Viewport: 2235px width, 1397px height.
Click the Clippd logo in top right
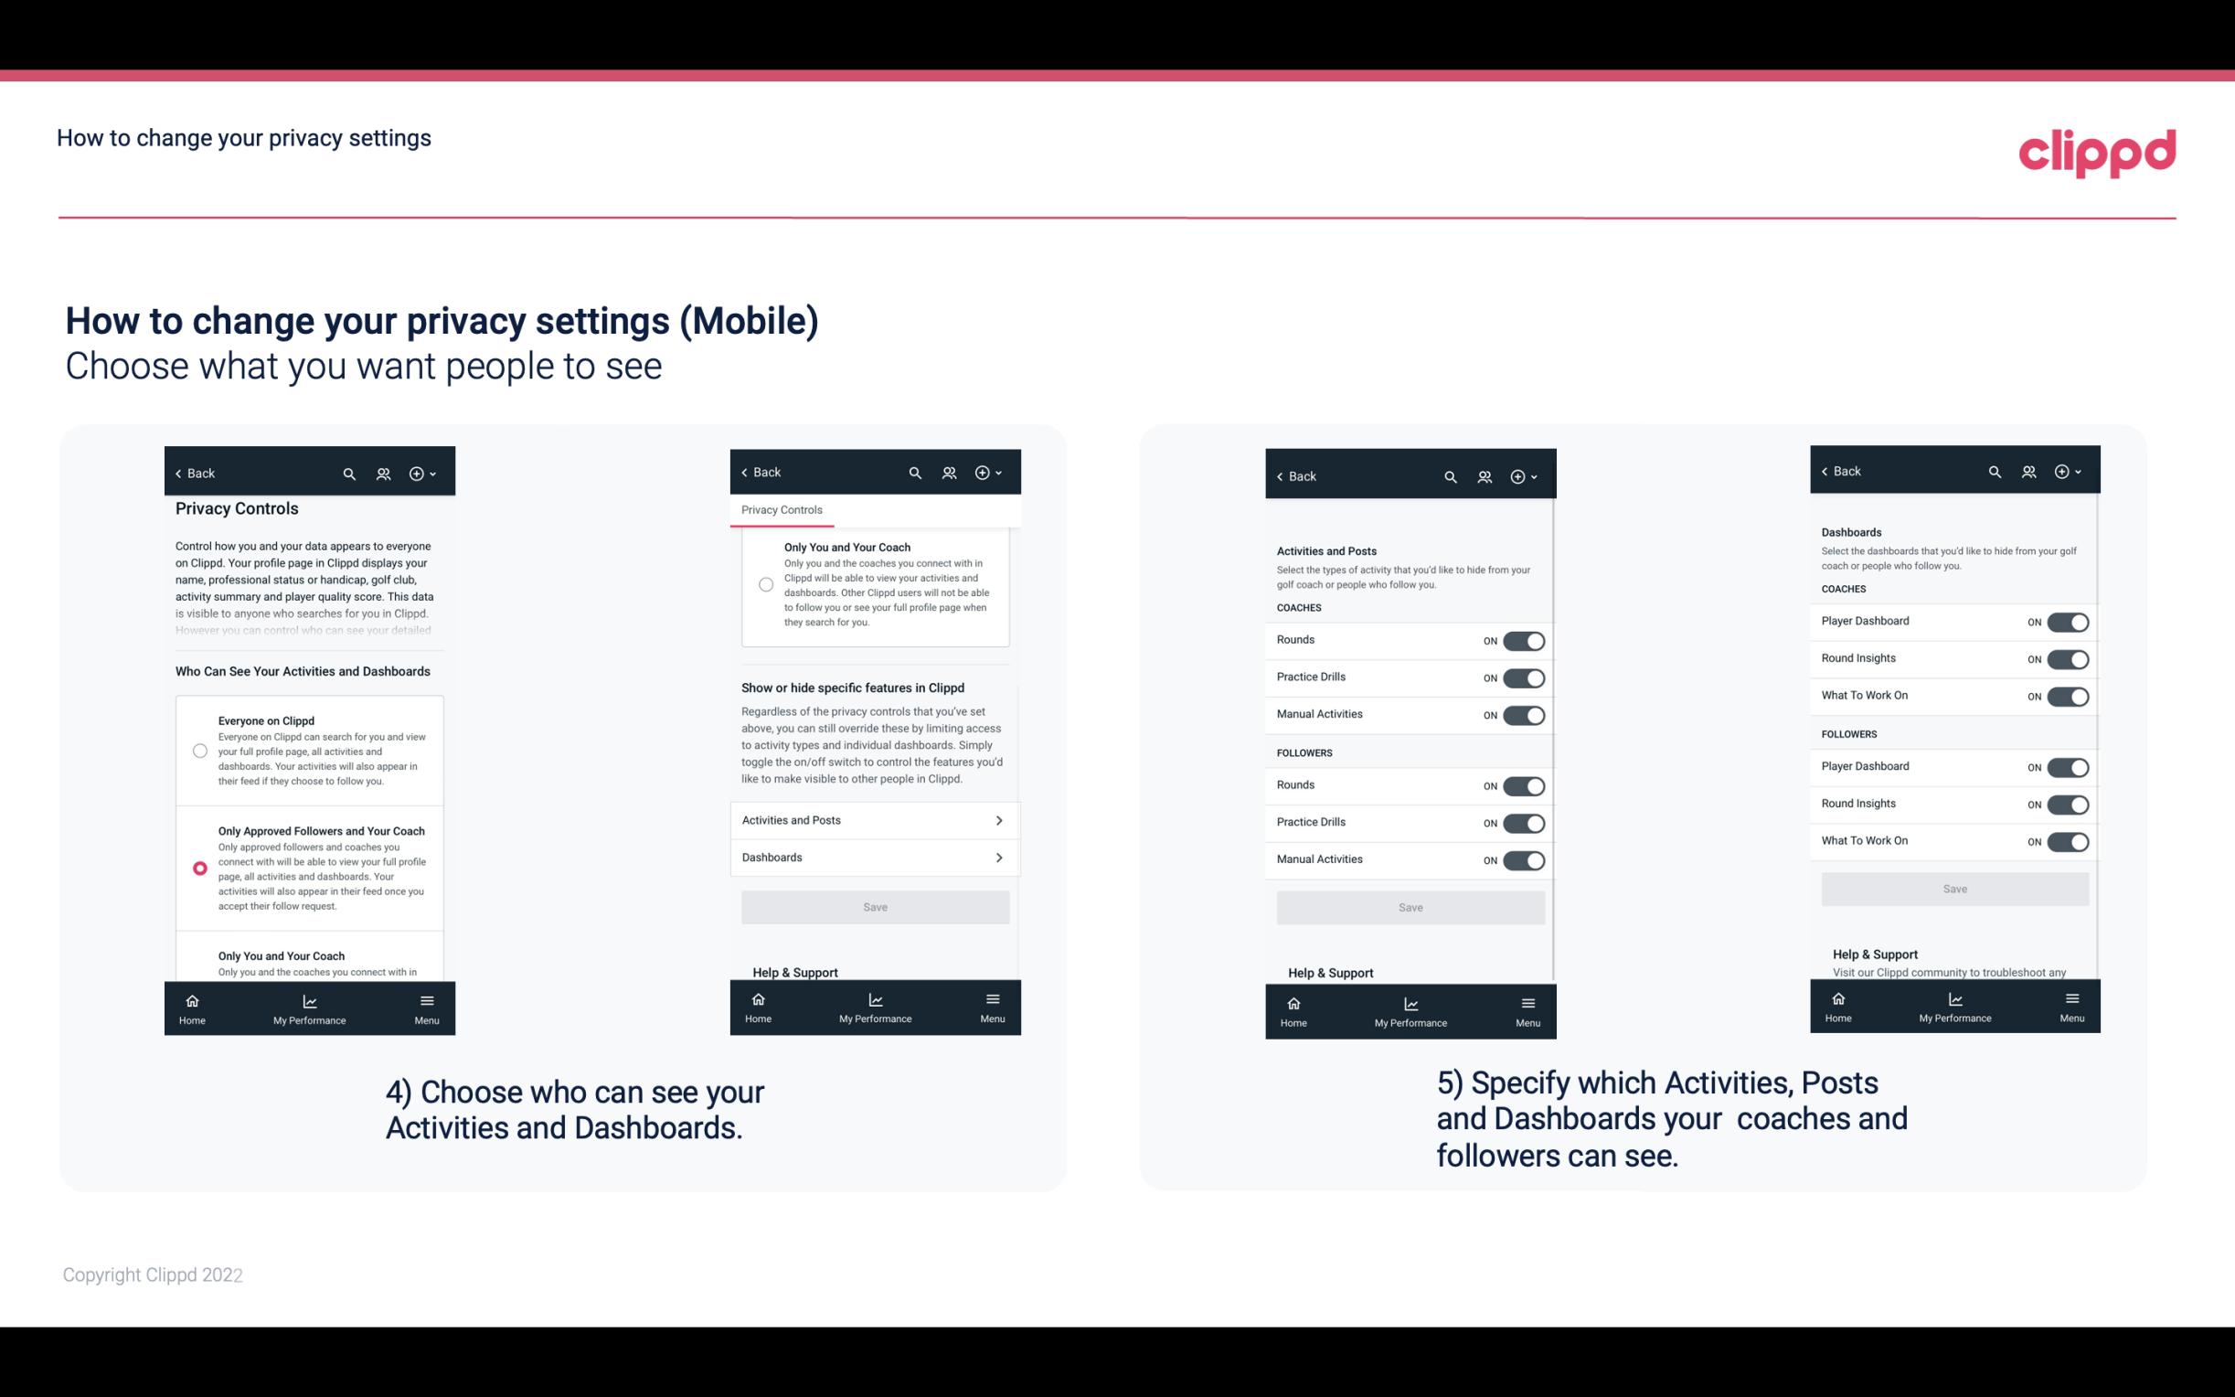(2097, 150)
